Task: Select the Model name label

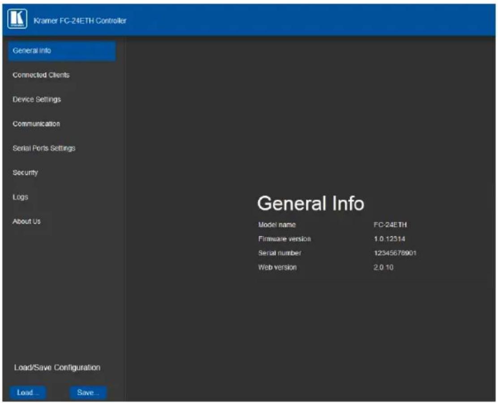Action: pyautogui.click(x=277, y=225)
